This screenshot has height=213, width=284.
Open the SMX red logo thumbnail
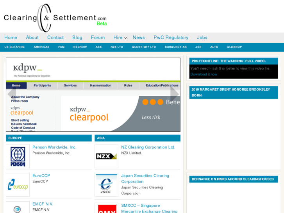[x=107, y=208]
